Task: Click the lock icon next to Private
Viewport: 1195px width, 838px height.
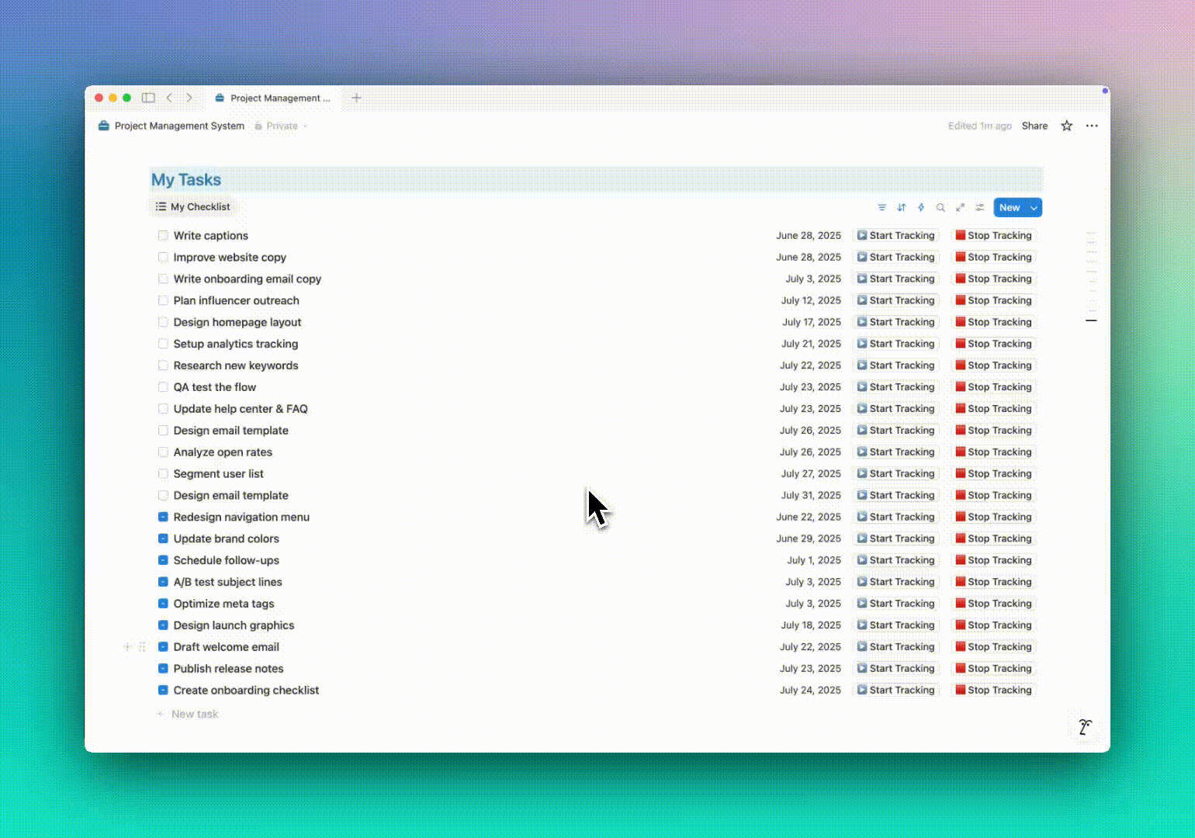Action: (x=258, y=126)
